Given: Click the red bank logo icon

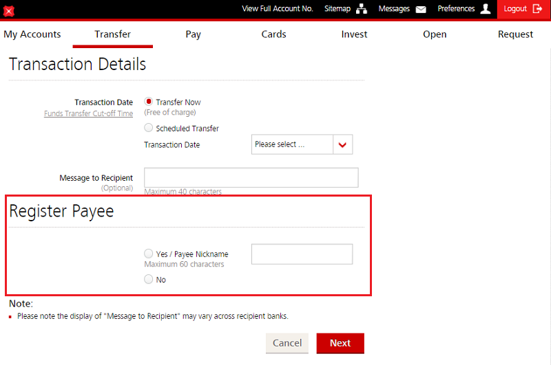Looking at the screenshot, I should coord(9,10).
